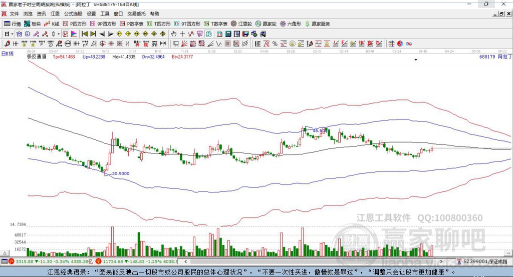This screenshot has width=513, height=277.
Task: Jump to last bar icon
Action: (x=93, y=34)
